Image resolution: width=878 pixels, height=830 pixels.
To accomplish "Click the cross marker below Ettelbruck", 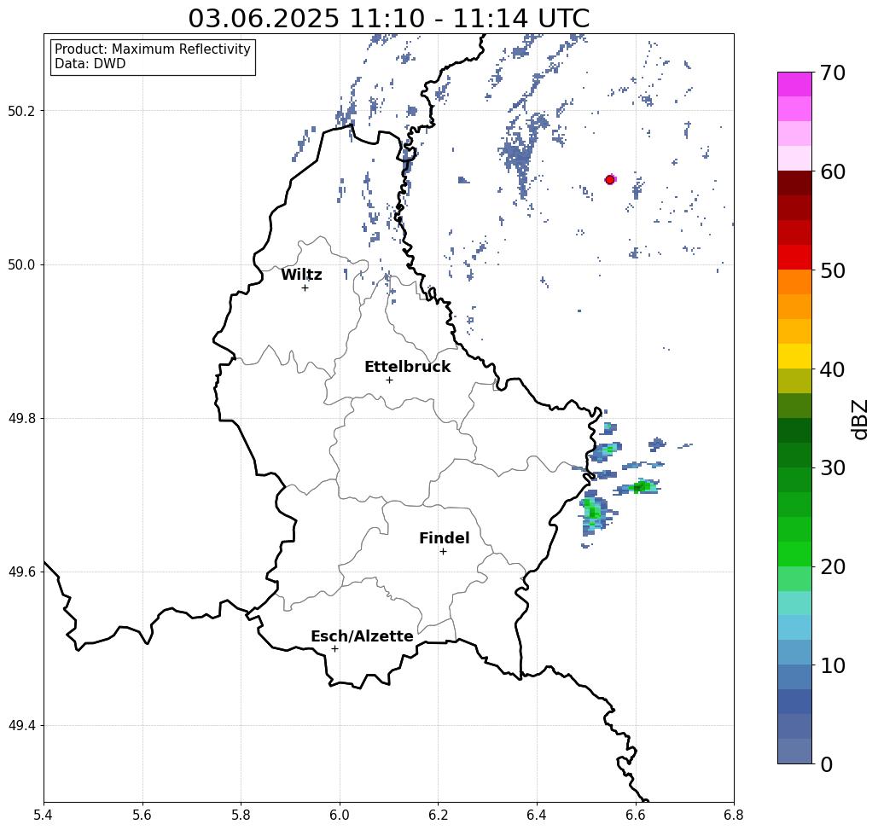I will (x=390, y=380).
